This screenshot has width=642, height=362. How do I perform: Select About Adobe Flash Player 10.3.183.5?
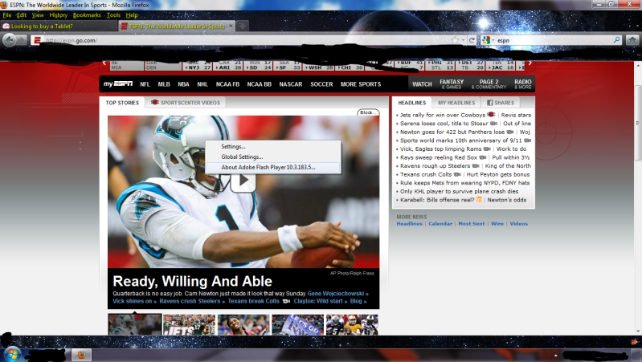pos(272,167)
